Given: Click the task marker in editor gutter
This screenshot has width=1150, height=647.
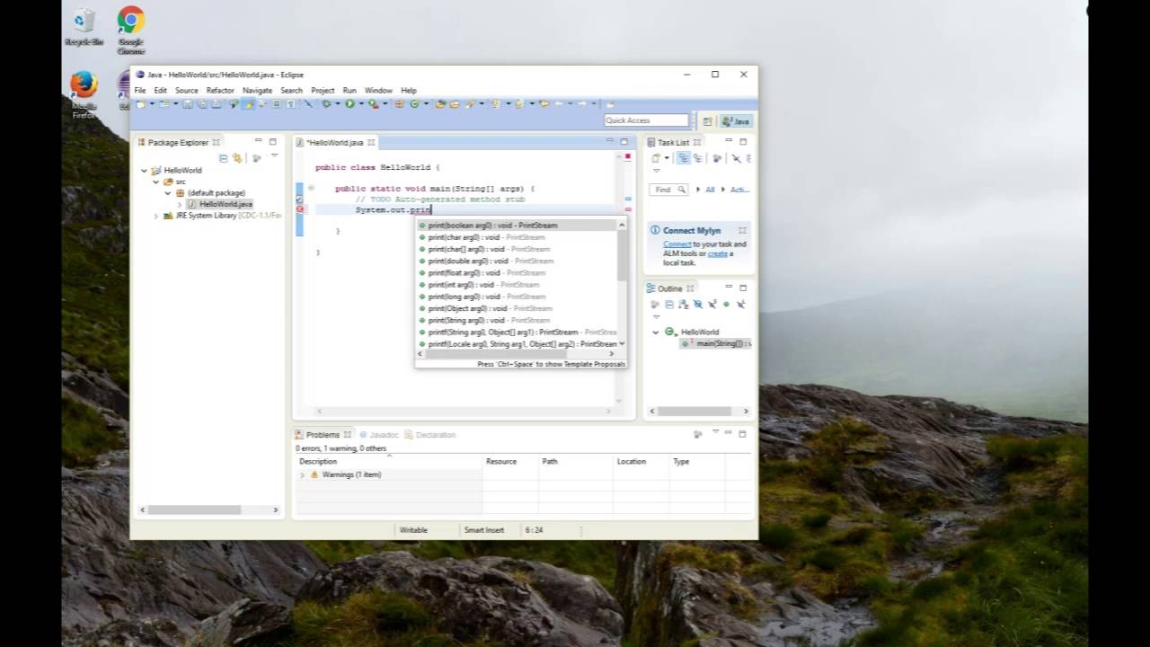Looking at the screenshot, I should (300, 199).
